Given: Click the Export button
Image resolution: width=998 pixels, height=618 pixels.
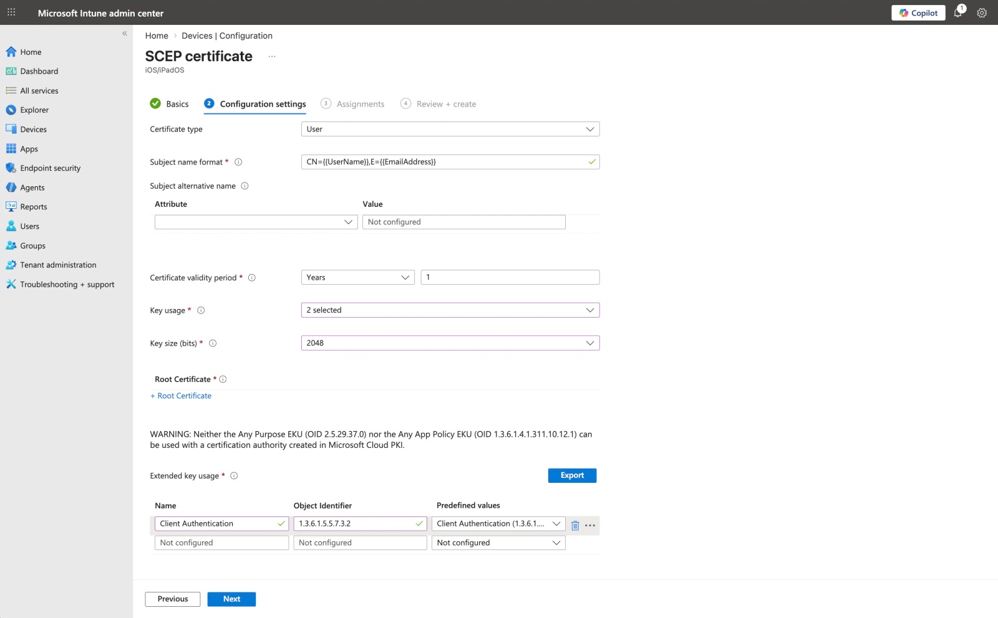Looking at the screenshot, I should click(x=572, y=475).
